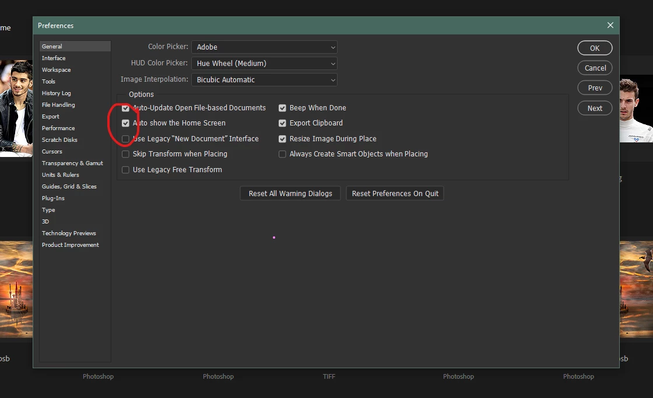Go to previous preferences with Prev

click(x=595, y=88)
